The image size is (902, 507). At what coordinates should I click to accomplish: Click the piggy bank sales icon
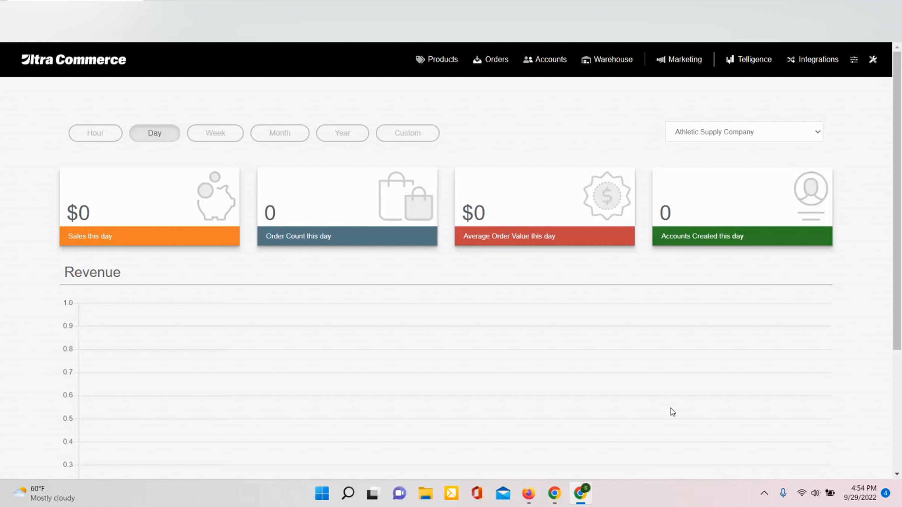[x=216, y=196]
